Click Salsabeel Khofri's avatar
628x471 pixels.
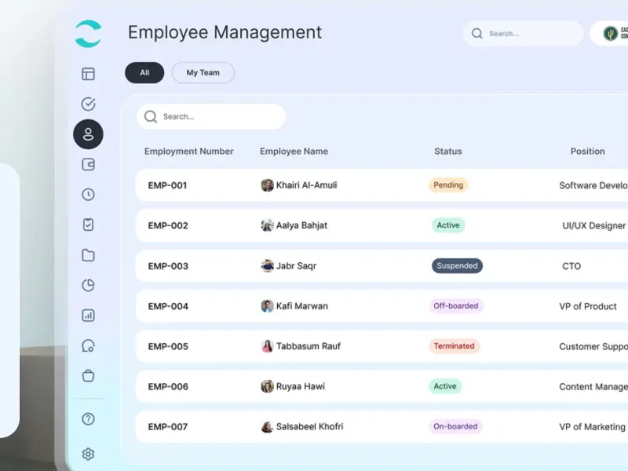coord(267,426)
